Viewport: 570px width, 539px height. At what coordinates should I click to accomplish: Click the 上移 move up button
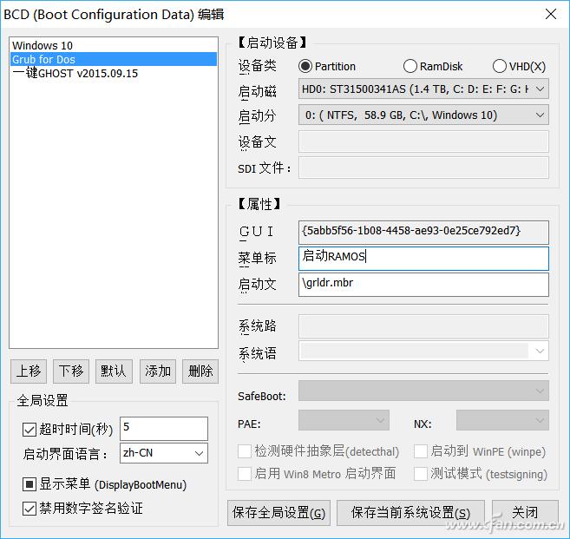click(29, 371)
